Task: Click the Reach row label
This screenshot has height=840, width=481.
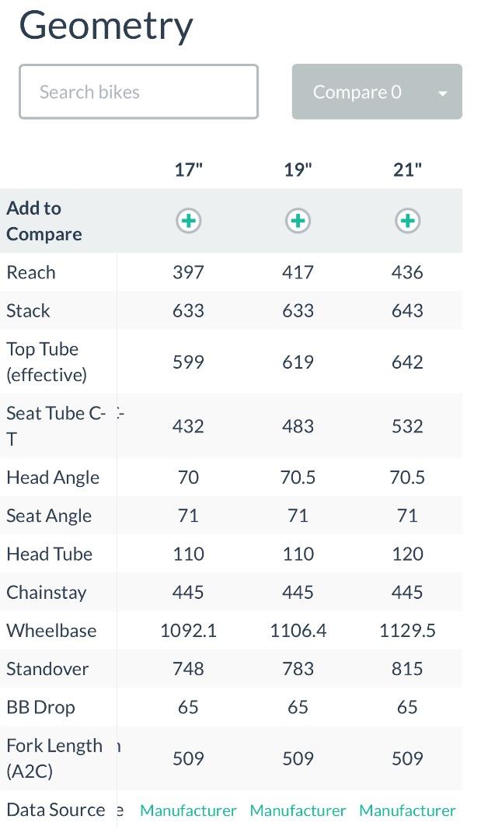Action: point(31,272)
